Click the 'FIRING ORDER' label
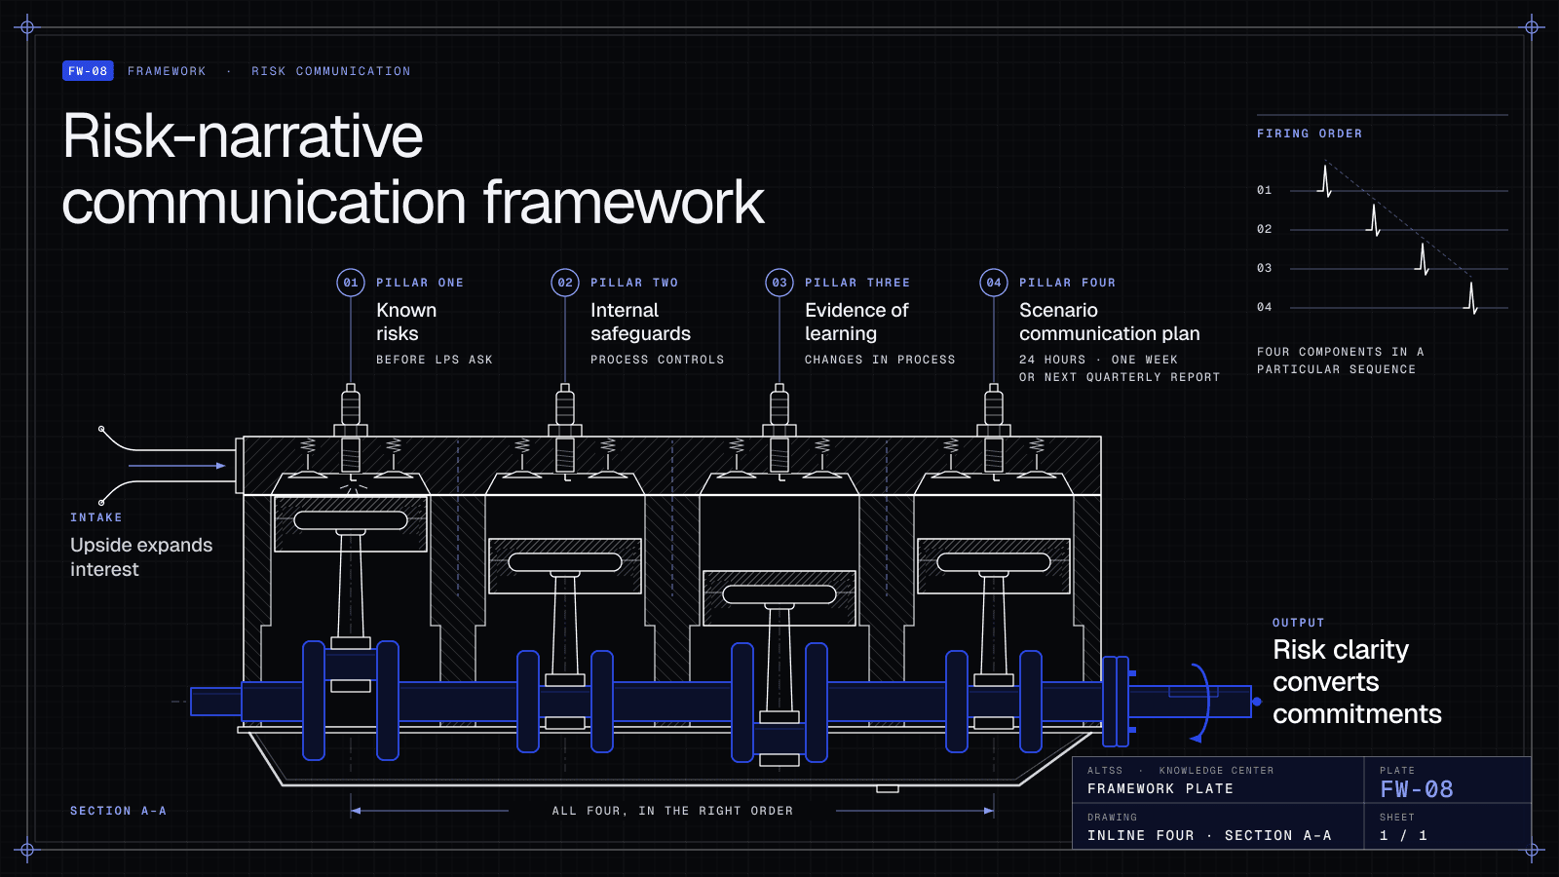1559x877 pixels. pyautogui.click(x=1310, y=133)
